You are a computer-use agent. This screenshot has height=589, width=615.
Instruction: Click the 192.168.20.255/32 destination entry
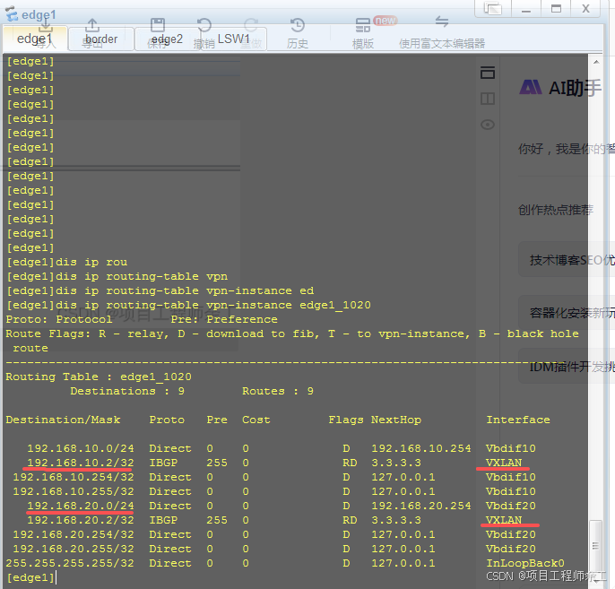click(74, 549)
